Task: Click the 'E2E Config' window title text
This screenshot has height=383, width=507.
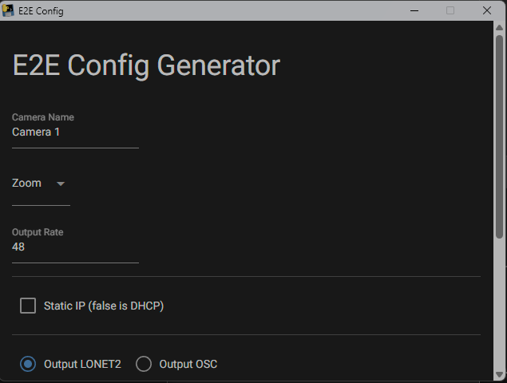Action: point(41,11)
